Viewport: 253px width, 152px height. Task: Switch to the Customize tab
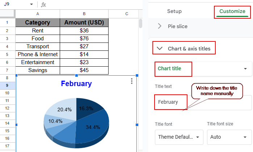[x=232, y=11]
